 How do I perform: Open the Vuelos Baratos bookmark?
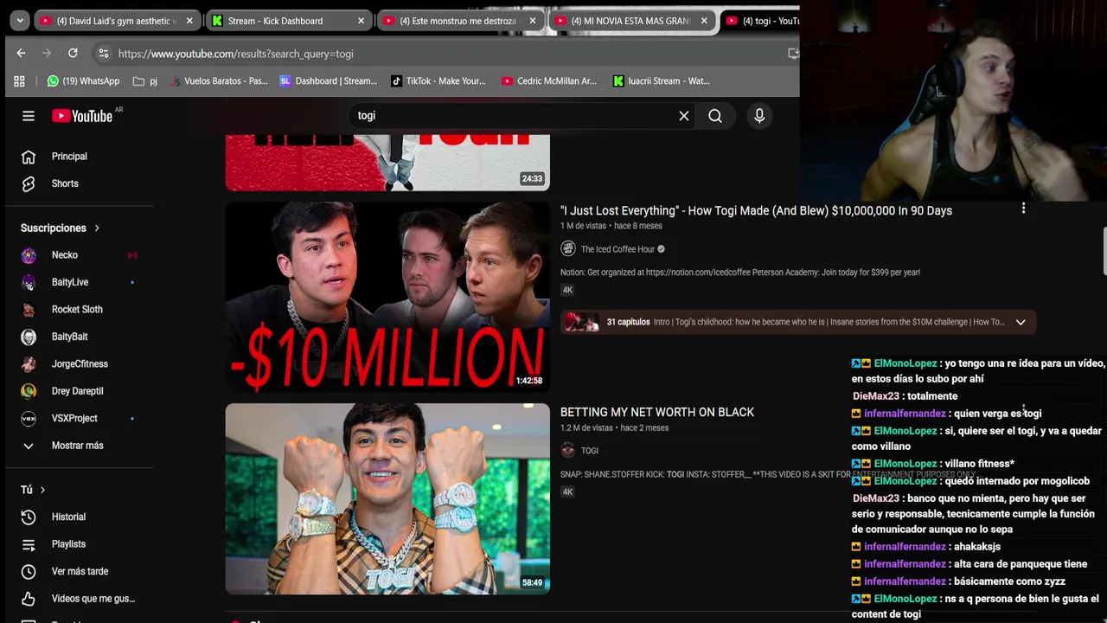pyautogui.click(x=219, y=81)
